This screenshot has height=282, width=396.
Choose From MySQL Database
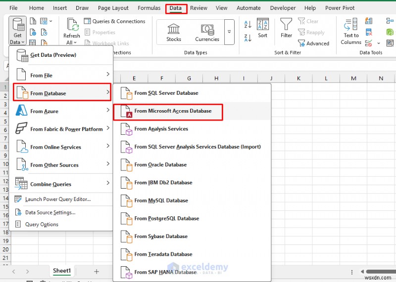[192, 201]
